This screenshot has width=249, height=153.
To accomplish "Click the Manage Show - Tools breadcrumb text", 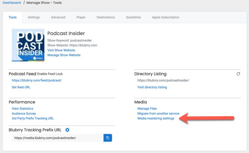I will (x=44, y=3).
